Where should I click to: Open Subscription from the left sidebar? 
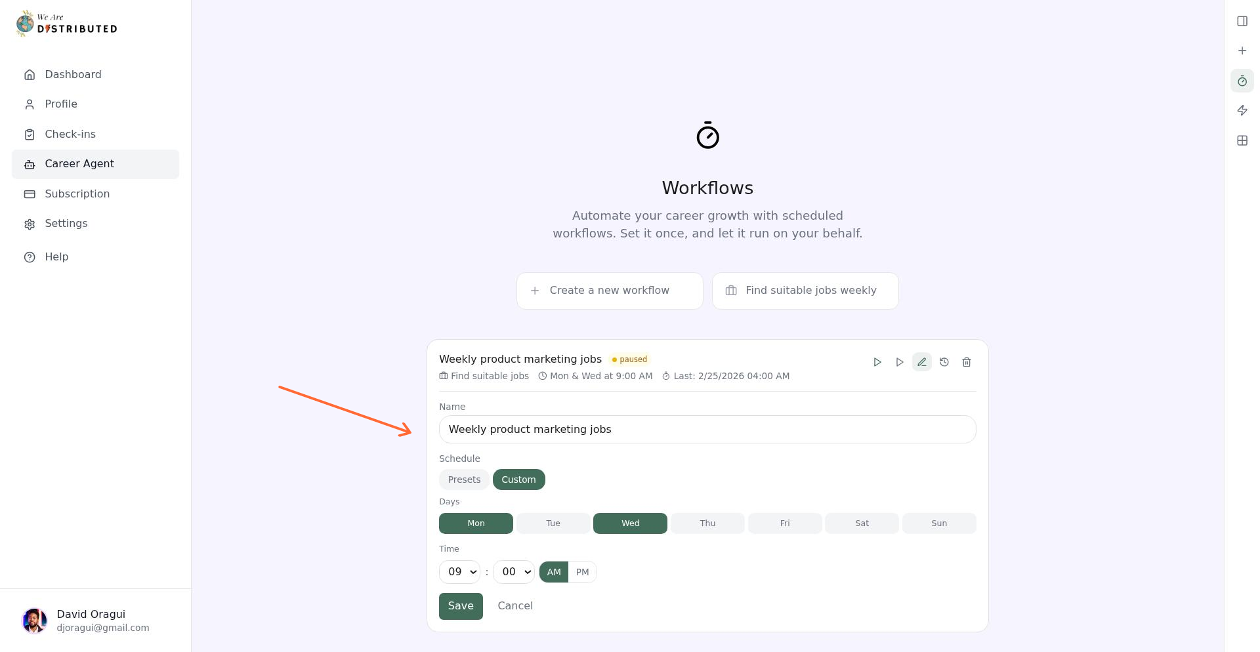click(x=77, y=194)
